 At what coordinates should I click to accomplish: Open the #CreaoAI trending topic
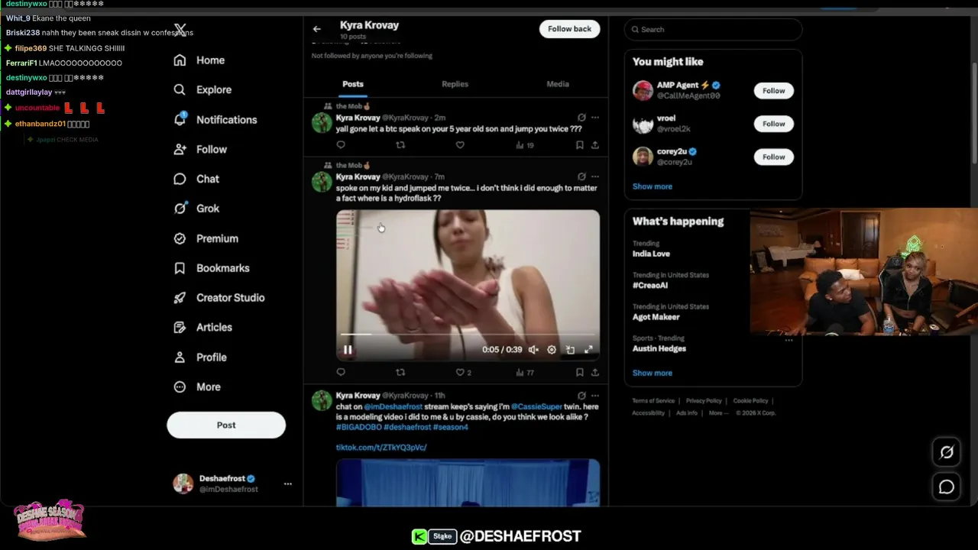tap(650, 285)
